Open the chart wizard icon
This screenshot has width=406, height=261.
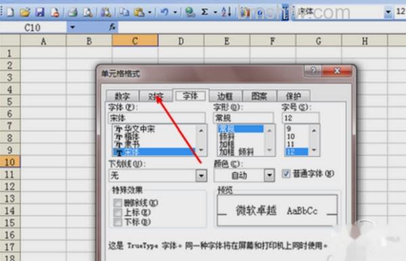tap(245, 12)
